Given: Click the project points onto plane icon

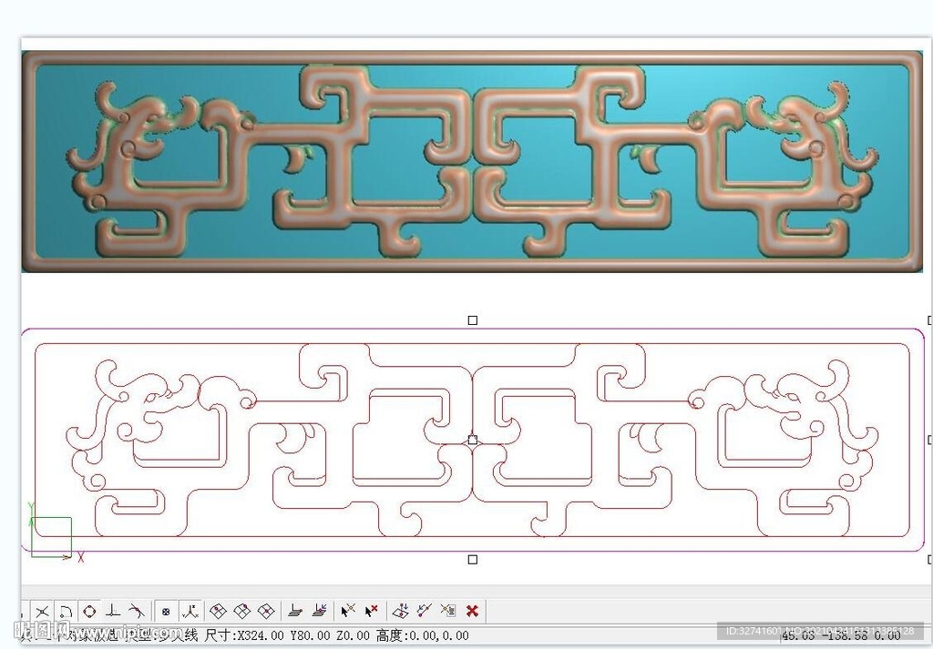Looking at the screenshot, I should [401, 611].
